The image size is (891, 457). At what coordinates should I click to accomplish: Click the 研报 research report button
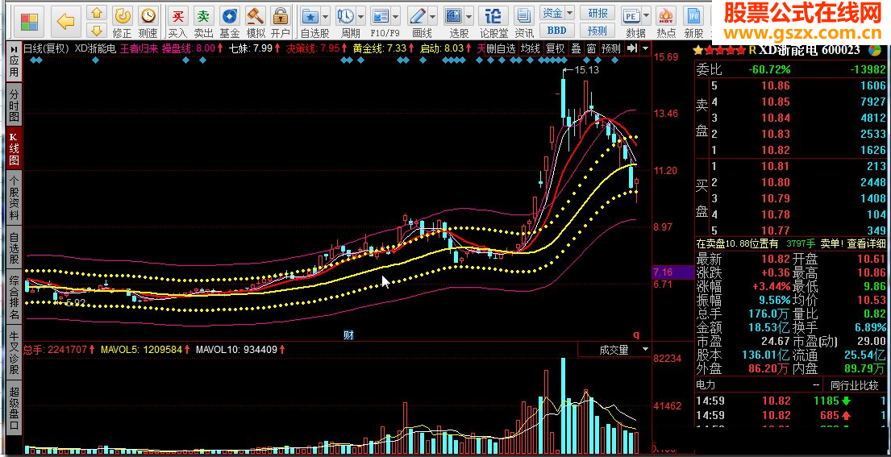click(x=597, y=12)
